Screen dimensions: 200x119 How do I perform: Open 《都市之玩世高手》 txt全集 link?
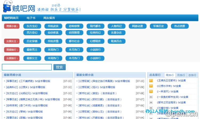(x=171, y=102)
